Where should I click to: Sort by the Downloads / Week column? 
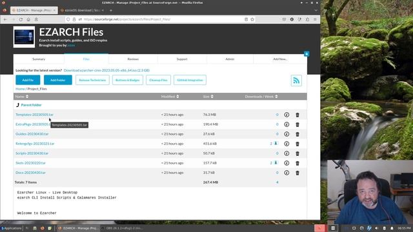(x=261, y=97)
